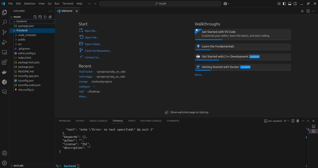Open the Explorer view in activity bar
318x168 pixels.
tap(5, 12)
